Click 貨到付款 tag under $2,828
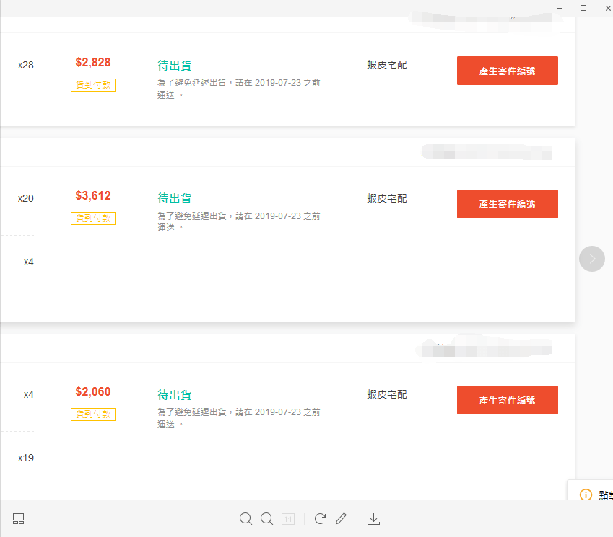The image size is (613, 537). click(x=93, y=85)
